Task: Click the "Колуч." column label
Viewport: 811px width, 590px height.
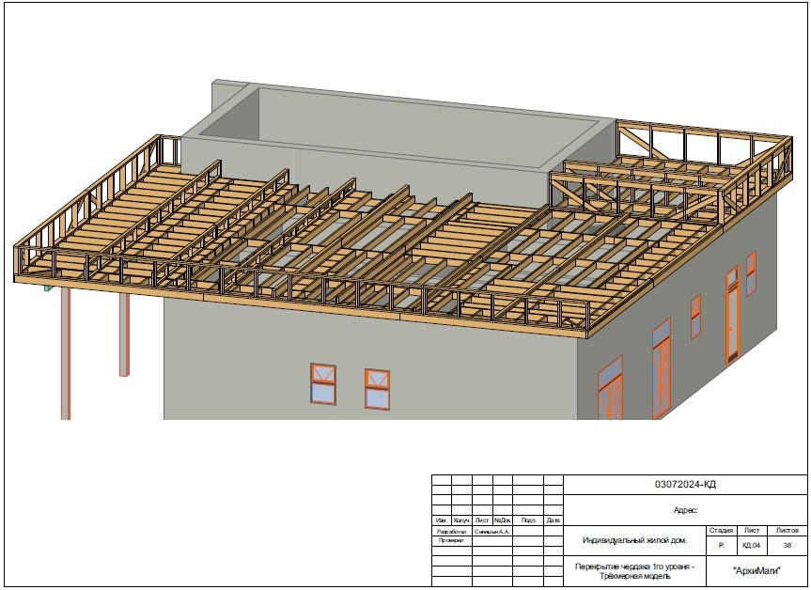Action: pyautogui.click(x=461, y=520)
